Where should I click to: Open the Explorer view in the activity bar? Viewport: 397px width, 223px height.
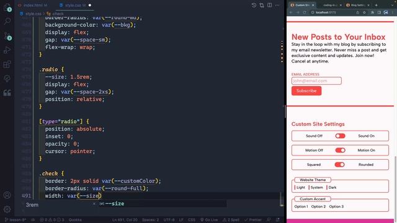tap(7, 7)
